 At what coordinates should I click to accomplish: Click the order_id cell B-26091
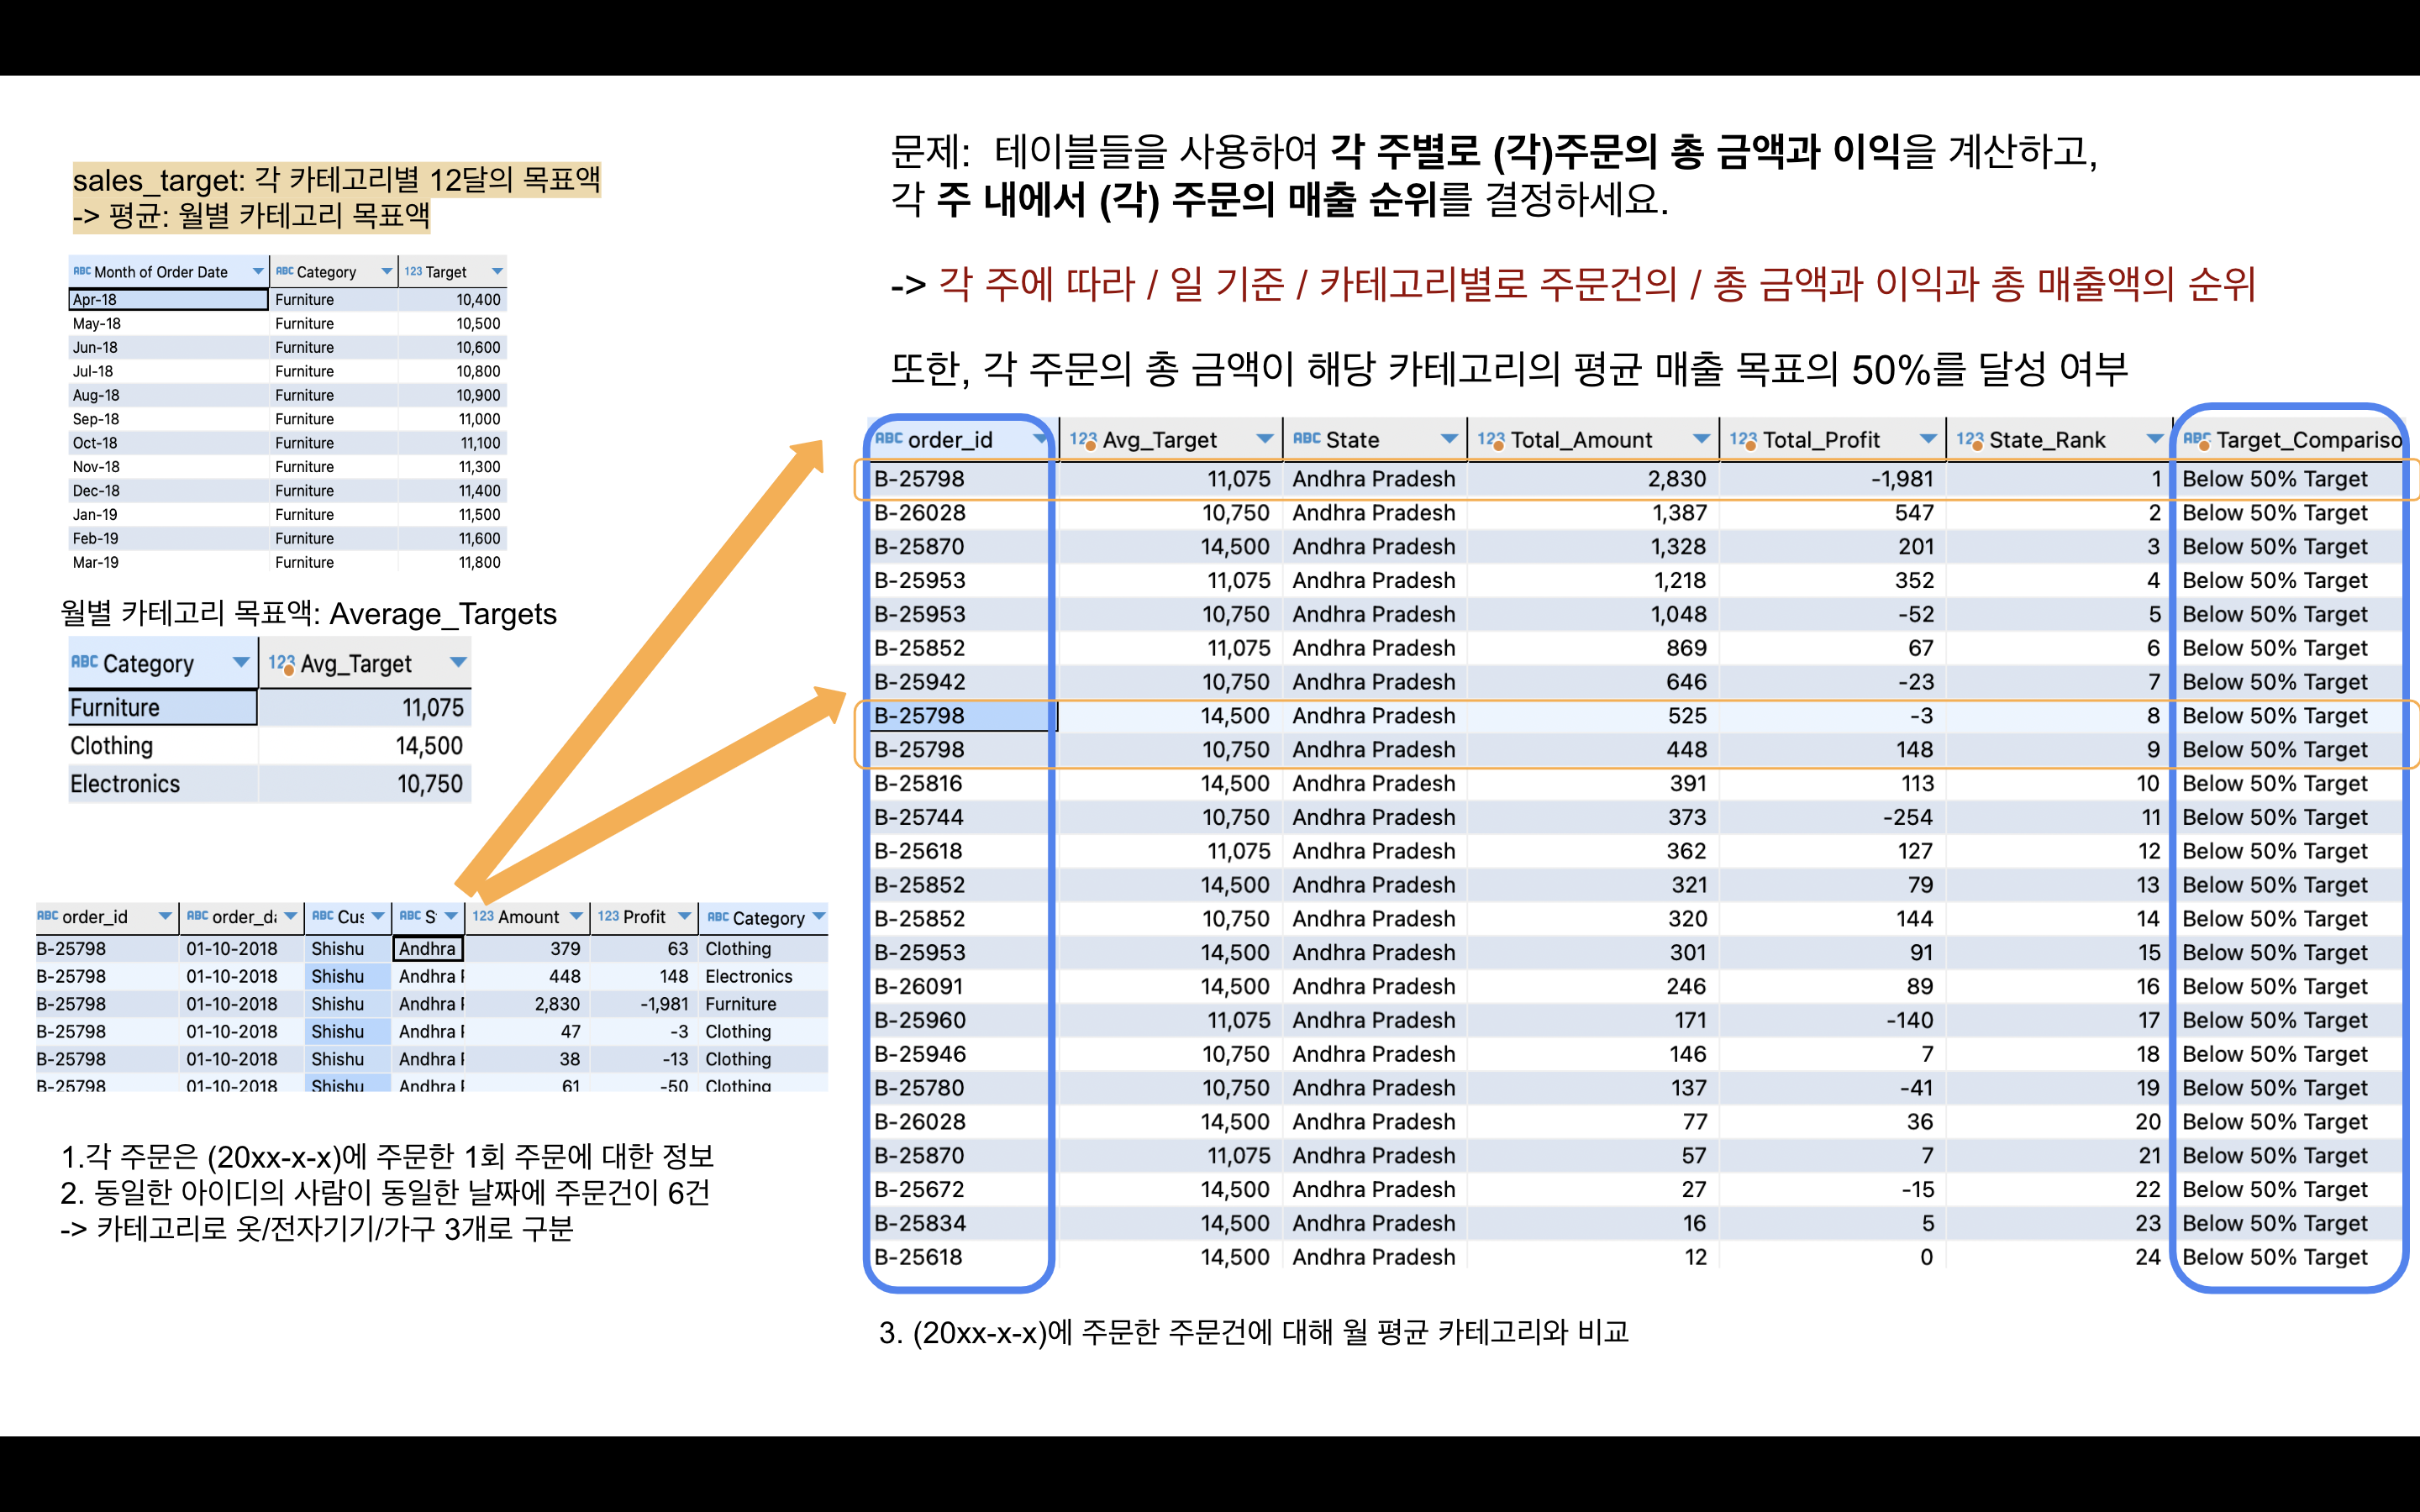(x=919, y=987)
